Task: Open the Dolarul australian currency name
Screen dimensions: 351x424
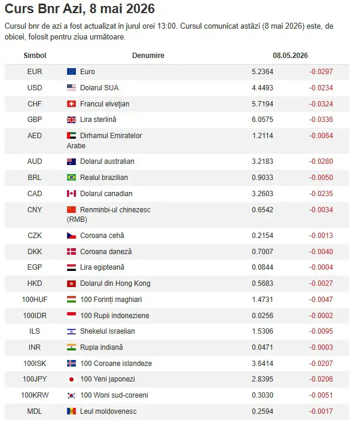Action: (x=108, y=161)
